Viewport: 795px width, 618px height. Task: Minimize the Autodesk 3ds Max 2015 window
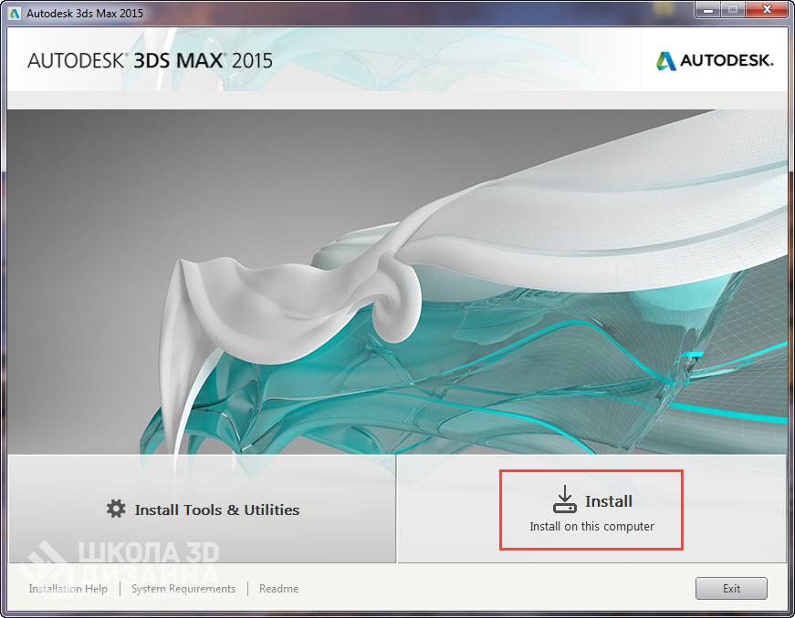708,10
